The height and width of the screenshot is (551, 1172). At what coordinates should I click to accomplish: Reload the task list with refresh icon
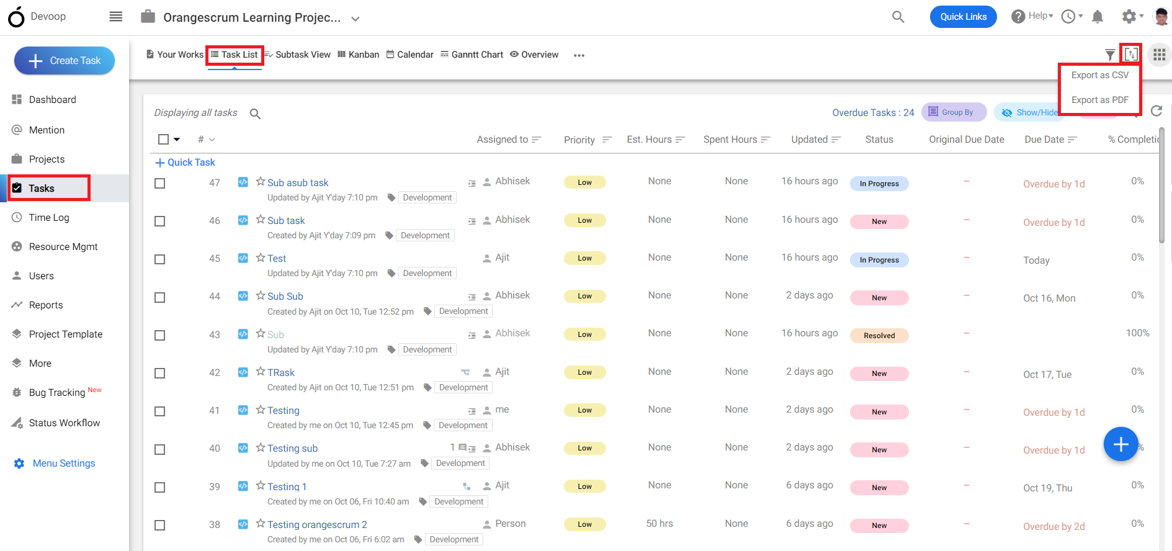point(1156,111)
